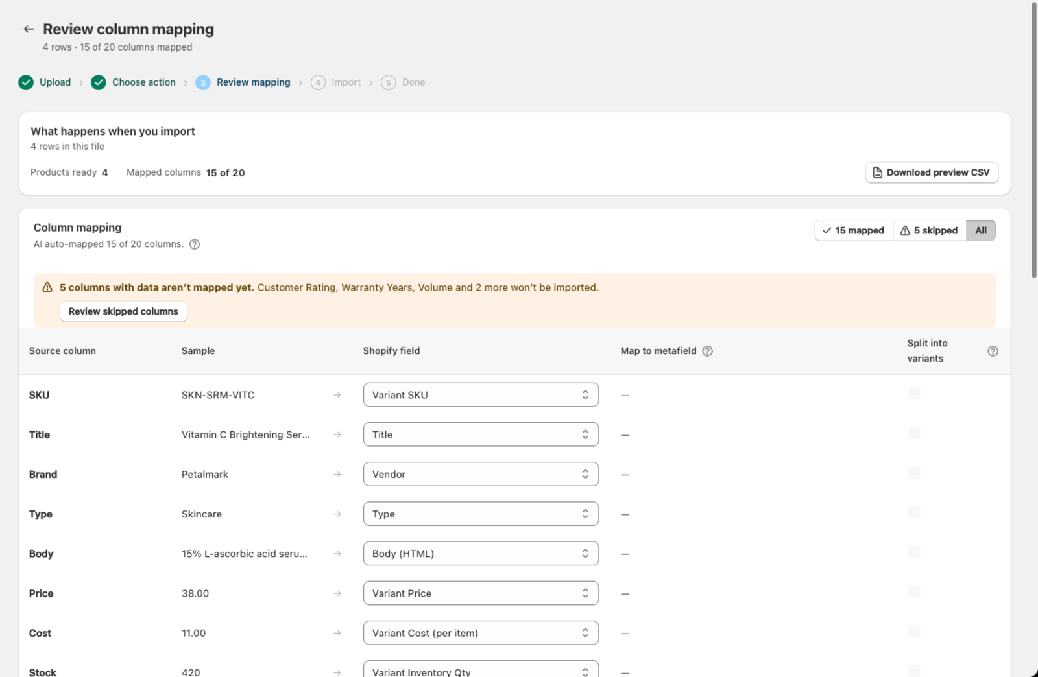Click sample value 11.00
The image size is (1038, 677).
pos(193,633)
